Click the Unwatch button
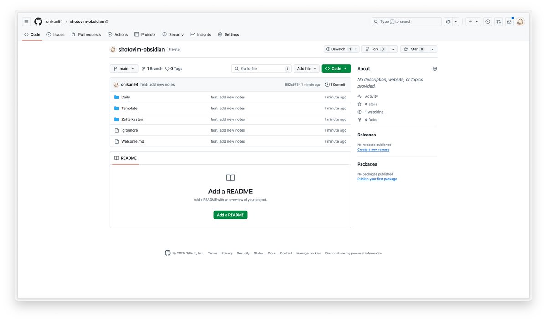Viewport: 547px width, 321px height. click(339, 49)
